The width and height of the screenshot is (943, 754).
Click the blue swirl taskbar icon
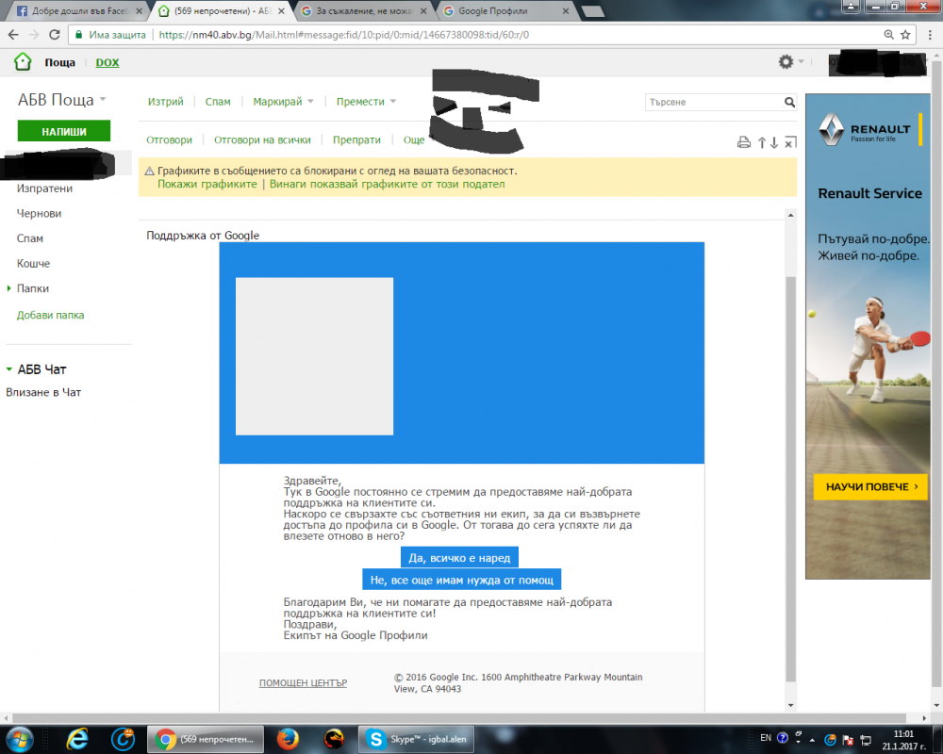[123, 739]
